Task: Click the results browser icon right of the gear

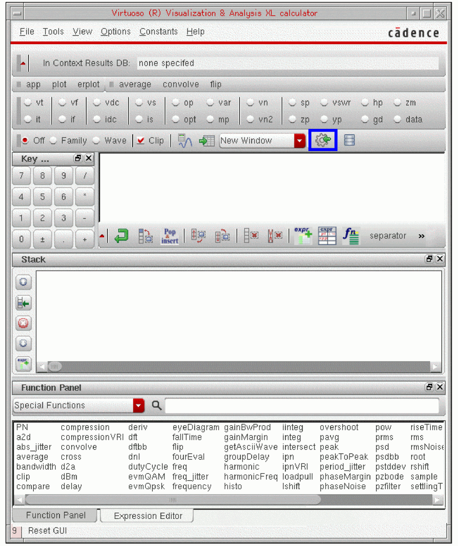Action: pyautogui.click(x=349, y=140)
